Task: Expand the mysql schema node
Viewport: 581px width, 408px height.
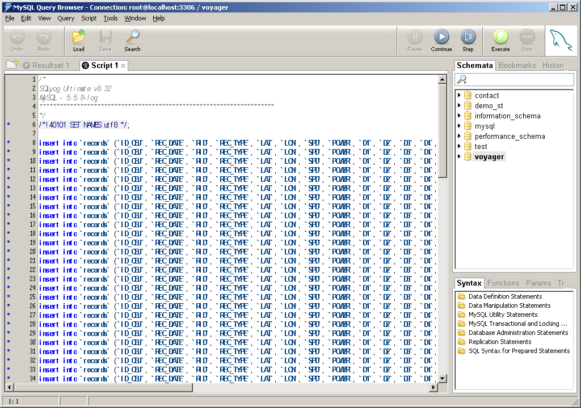Action: (459, 126)
